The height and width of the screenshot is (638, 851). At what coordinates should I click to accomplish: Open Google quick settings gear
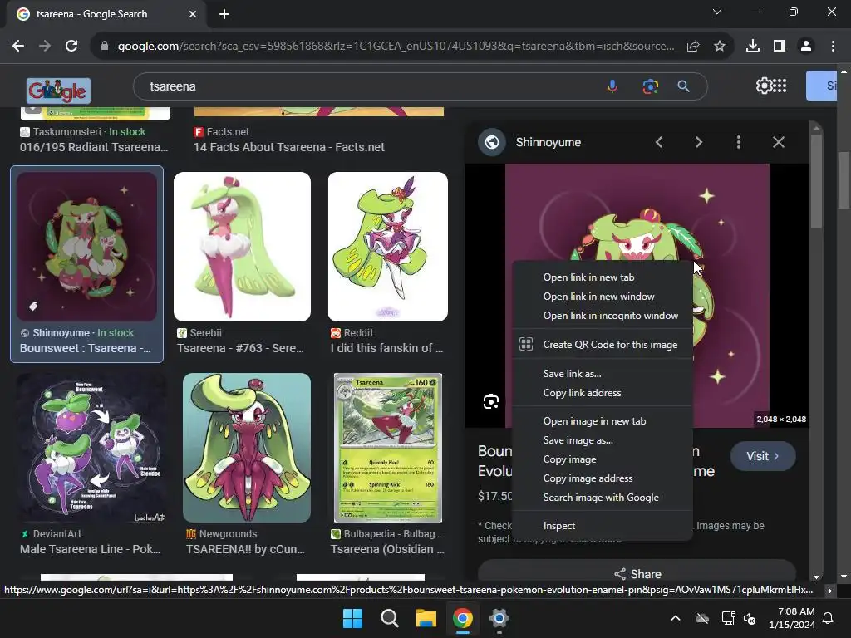(764, 86)
